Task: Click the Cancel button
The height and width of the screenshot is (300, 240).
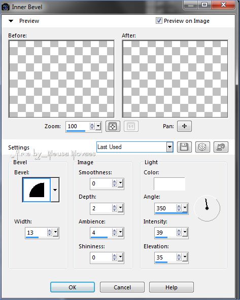Action: point(122,287)
